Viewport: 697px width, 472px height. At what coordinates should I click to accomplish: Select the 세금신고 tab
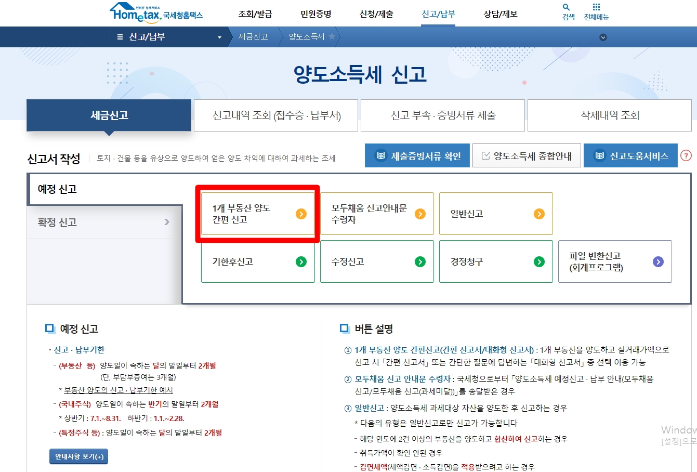tap(108, 115)
